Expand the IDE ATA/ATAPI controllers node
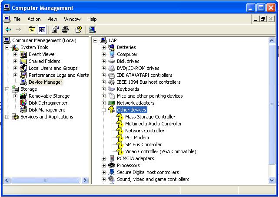 point(103,75)
